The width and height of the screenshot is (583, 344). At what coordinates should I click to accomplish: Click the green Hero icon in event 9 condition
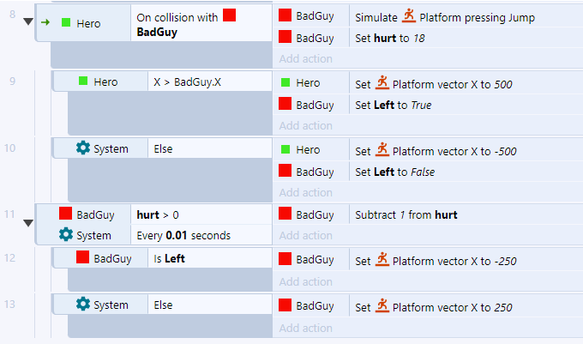(83, 81)
